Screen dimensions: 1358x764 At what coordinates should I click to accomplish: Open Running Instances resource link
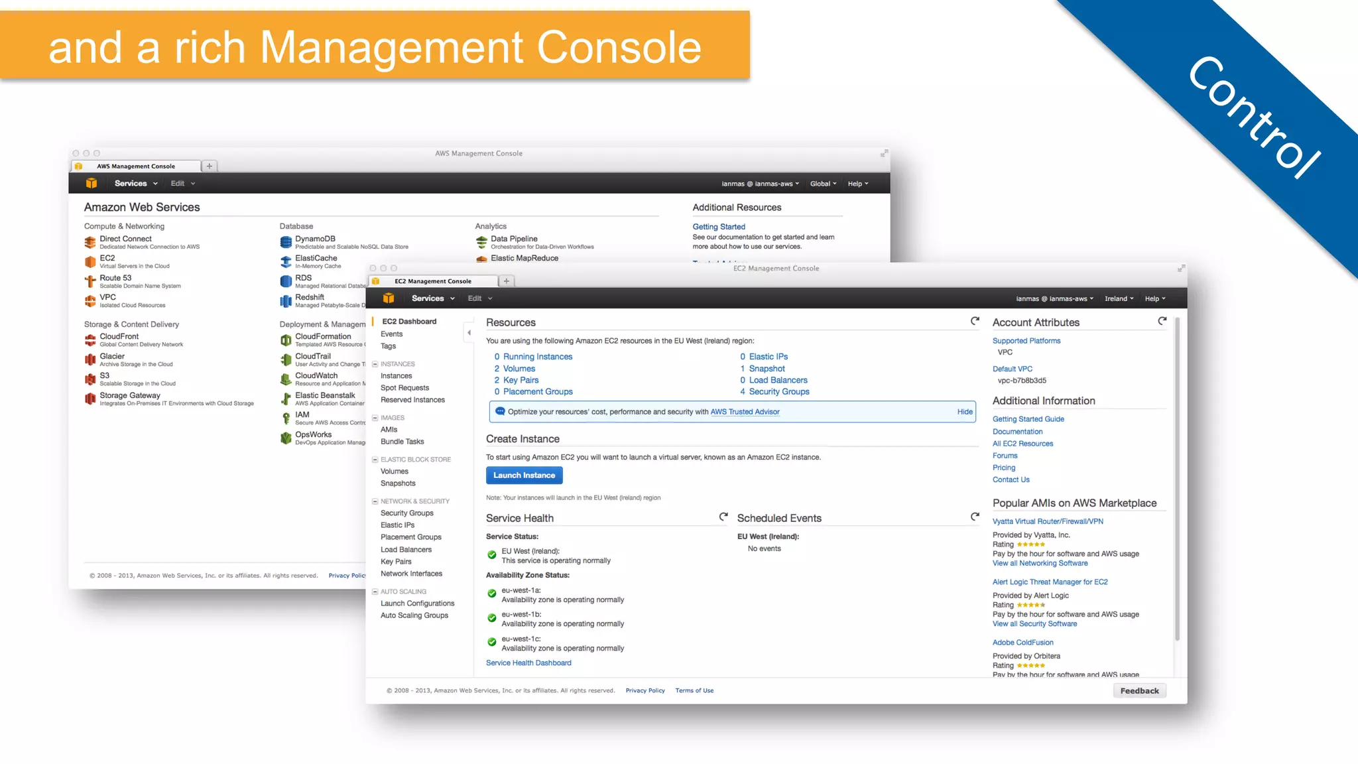(x=537, y=357)
